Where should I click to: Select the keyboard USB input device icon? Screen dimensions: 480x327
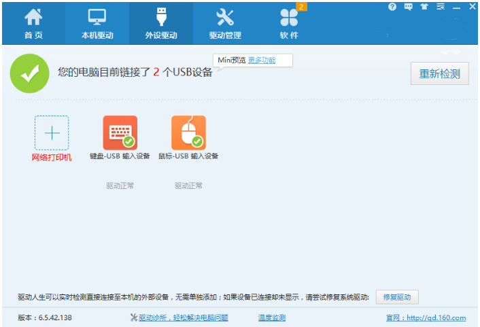(x=120, y=133)
